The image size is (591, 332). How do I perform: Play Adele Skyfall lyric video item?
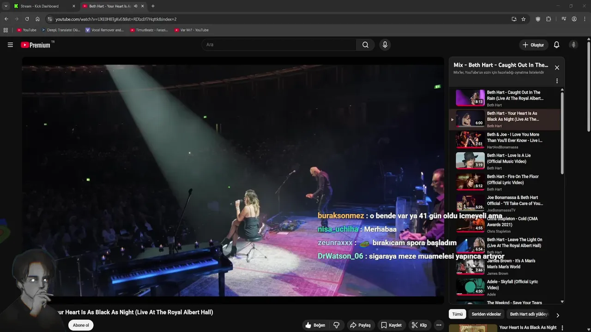[505, 288]
